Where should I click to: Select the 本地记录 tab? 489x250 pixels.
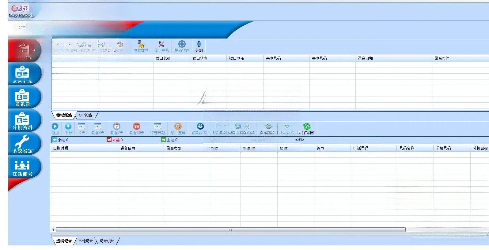coord(85,241)
